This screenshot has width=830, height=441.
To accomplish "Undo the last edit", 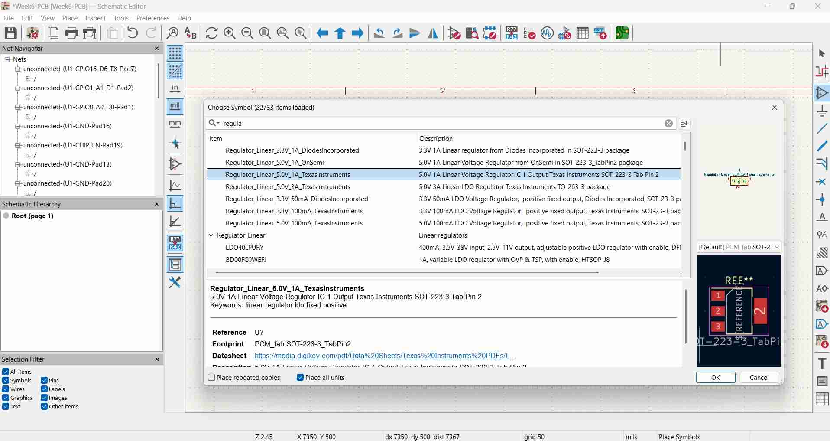I will 133,33.
